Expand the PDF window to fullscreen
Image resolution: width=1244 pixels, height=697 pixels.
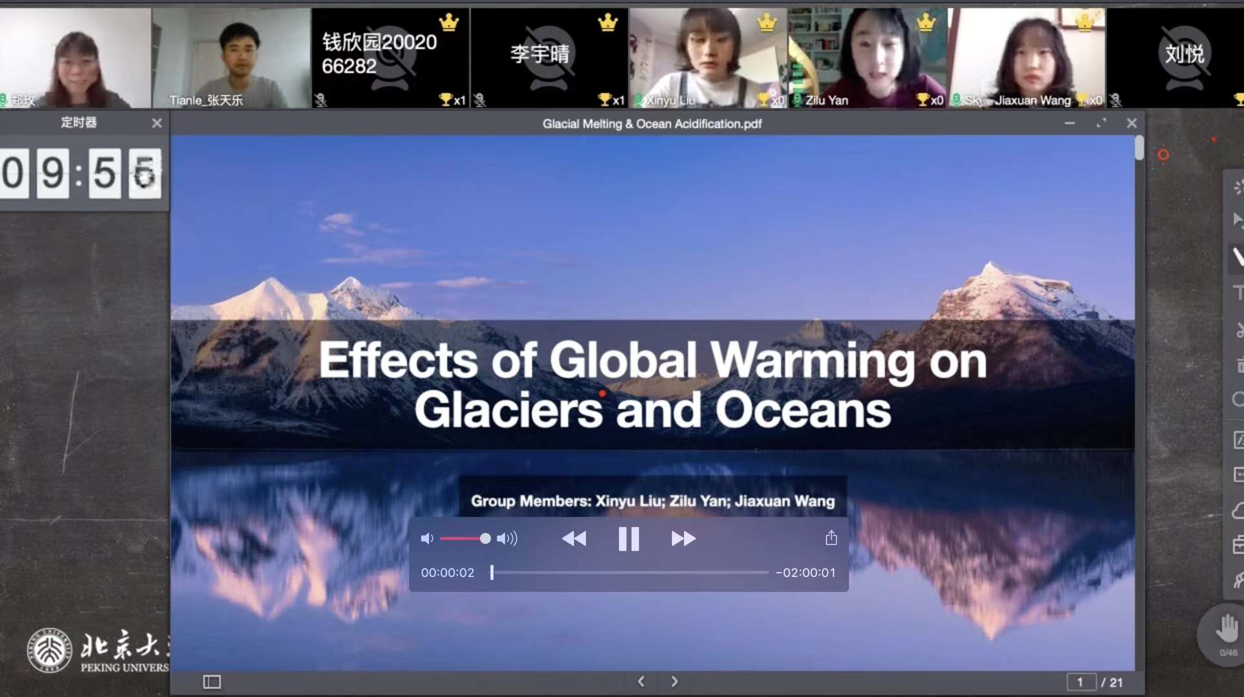click(1101, 123)
